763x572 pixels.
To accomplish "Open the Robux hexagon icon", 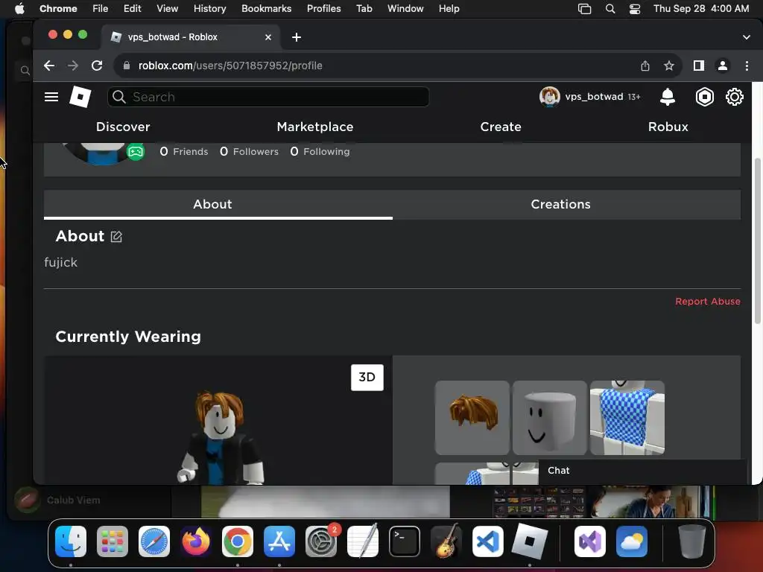I will click(x=704, y=97).
